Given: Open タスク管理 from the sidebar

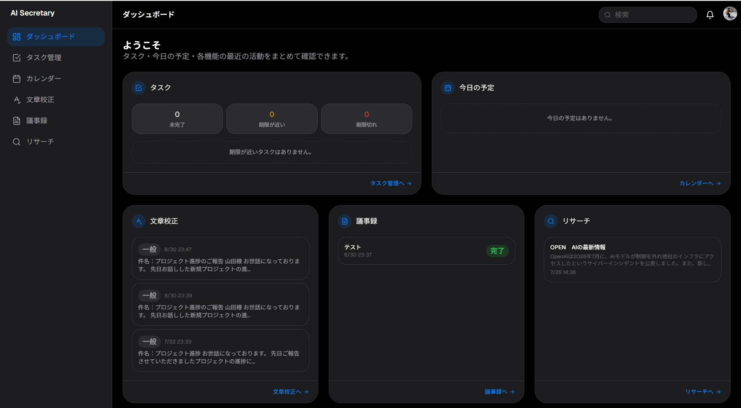Looking at the screenshot, I should click(x=56, y=58).
